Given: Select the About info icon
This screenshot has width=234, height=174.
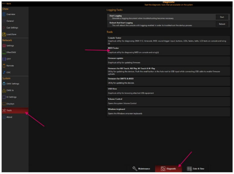Looking at the screenshot, I should point(4,117).
